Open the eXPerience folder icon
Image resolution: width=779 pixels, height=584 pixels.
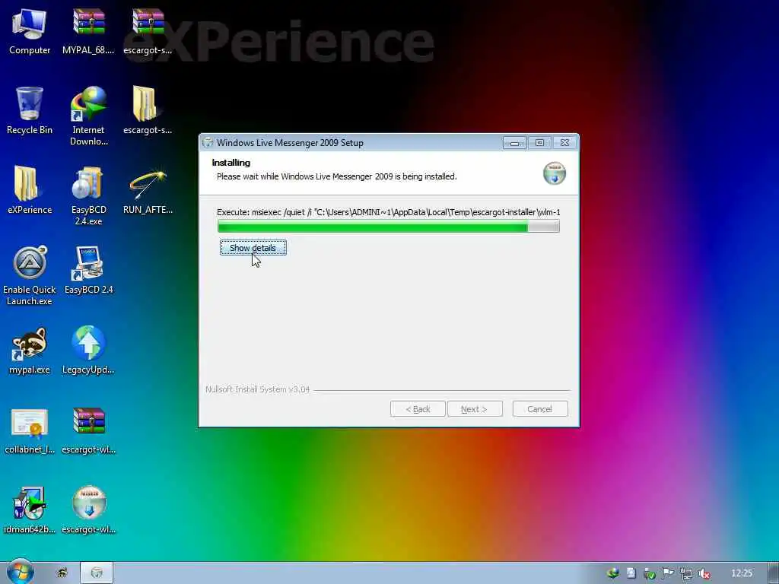[30, 190]
